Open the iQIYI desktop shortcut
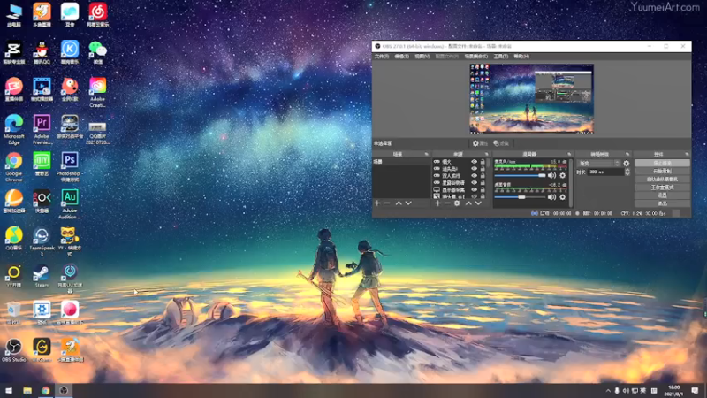Screen dimensions: 707x398 42,165
